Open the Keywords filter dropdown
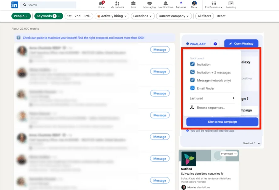 pos(48,16)
